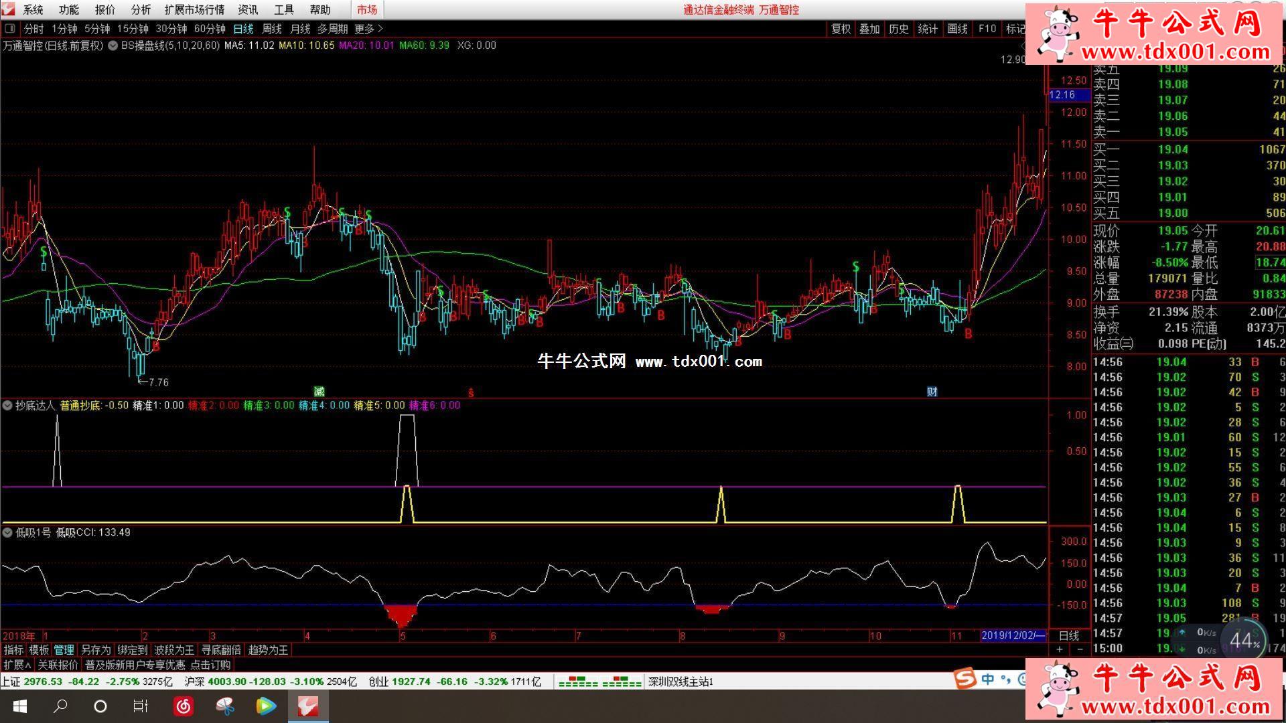Open the 扩展市场行情 menu
The width and height of the screenshot is (1286, 723).
194,10
